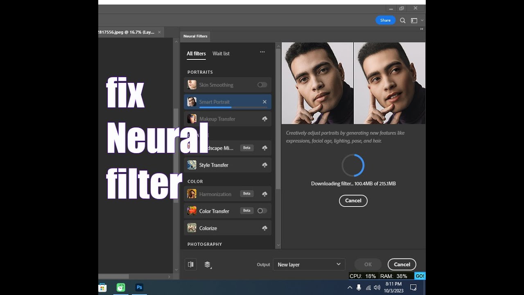Click the Colorize filter thumbnail icon
Image resolution: width=524 pixels, height=295 pixels.
coord(192,228)
